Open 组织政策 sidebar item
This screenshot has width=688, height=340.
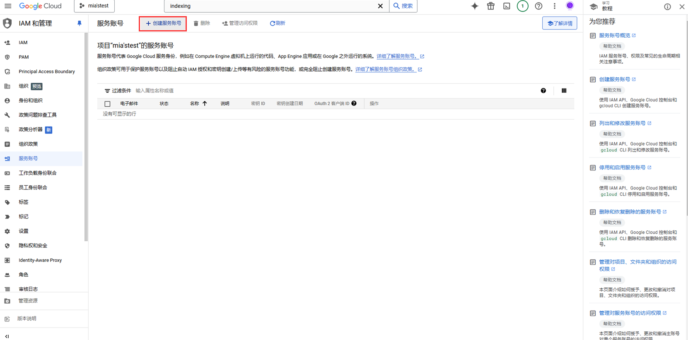pyautogui.click(x=41, y=144)
